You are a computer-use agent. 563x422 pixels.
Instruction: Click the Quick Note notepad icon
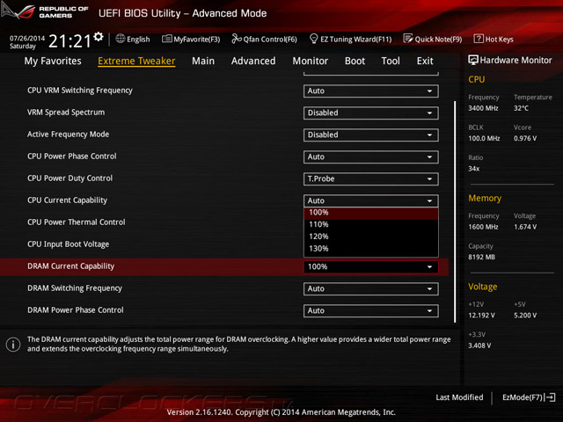click(408, 39)
